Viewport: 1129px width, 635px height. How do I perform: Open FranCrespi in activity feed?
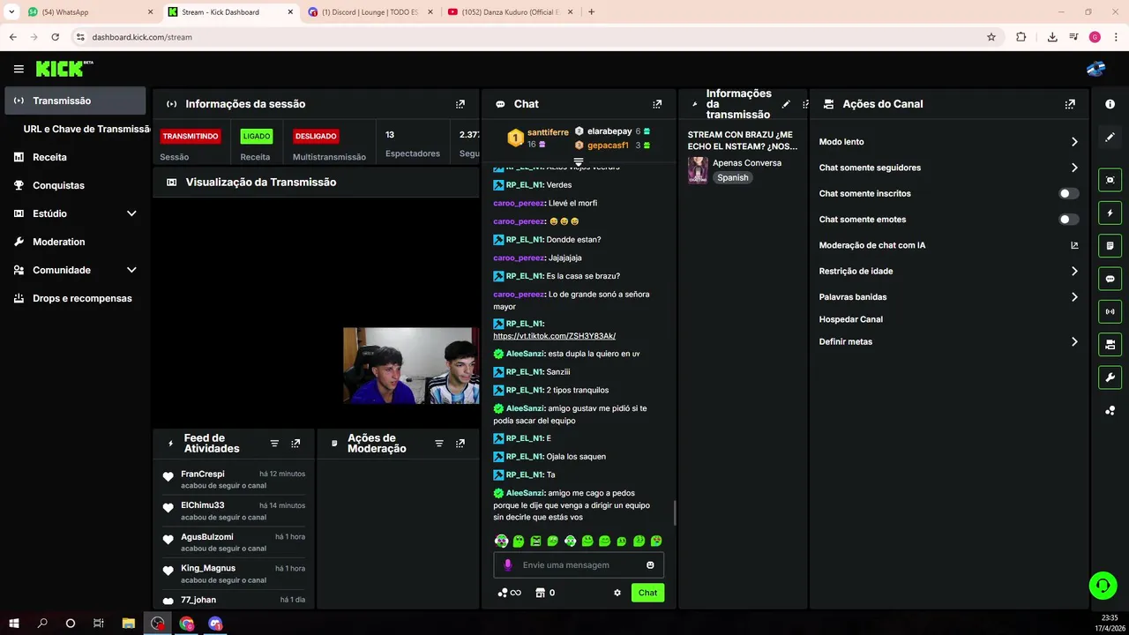click(x=202, y=474)
